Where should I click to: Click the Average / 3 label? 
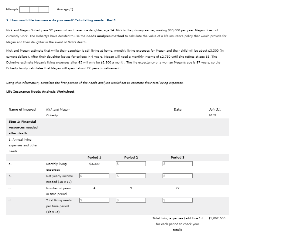coord(65,9)
